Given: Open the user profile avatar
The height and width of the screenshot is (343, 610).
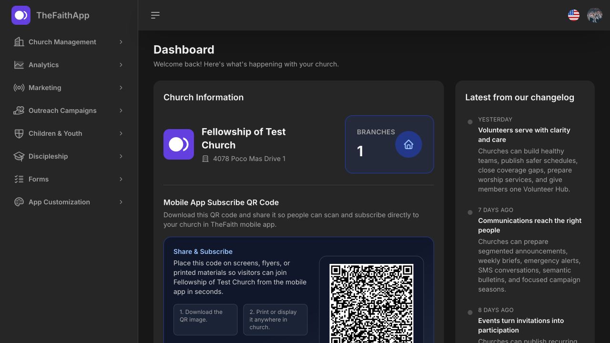Looking at the screenshot, I should 595,15.
